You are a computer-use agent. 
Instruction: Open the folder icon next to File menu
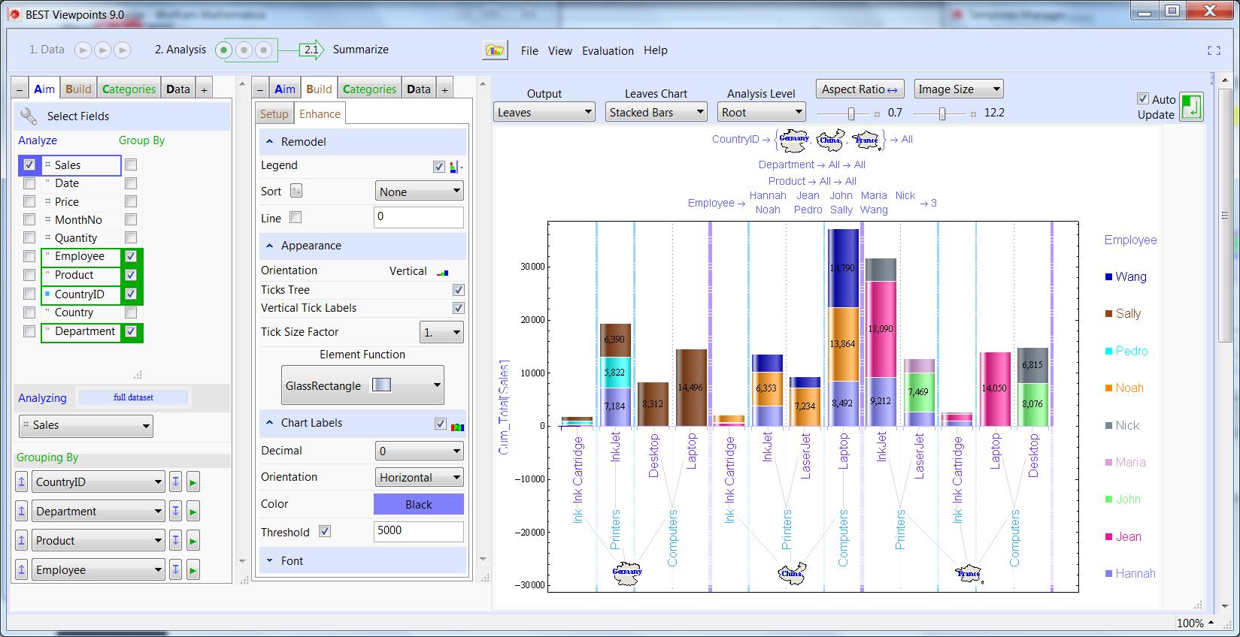point(494,50)
